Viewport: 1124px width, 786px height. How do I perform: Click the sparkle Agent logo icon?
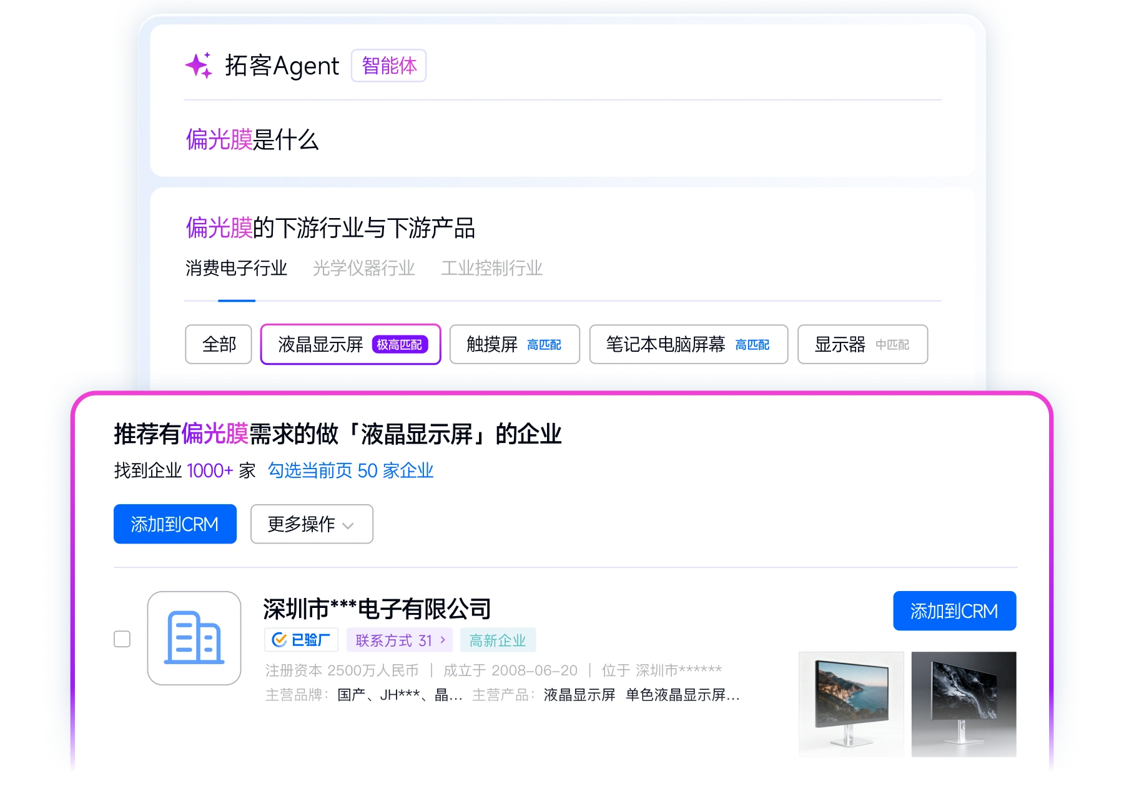point(199,66)
